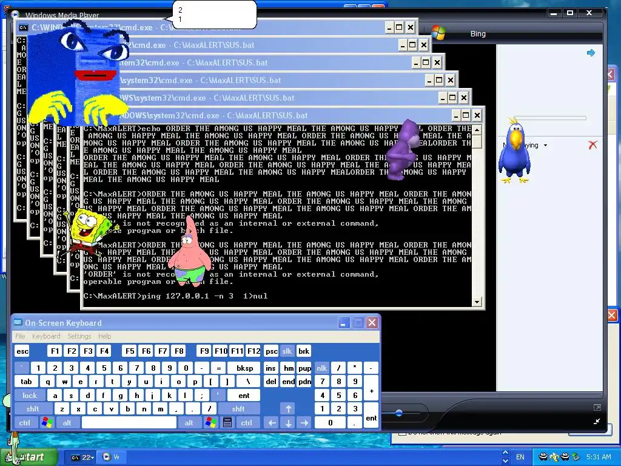Click the pdn page down key
Viewport: 621px width, 466px height.
coord(304,382)
